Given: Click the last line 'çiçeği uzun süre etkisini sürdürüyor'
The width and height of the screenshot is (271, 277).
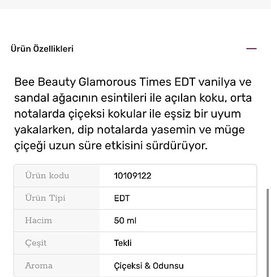Looking at the screenshot, I should pos(111,146).
